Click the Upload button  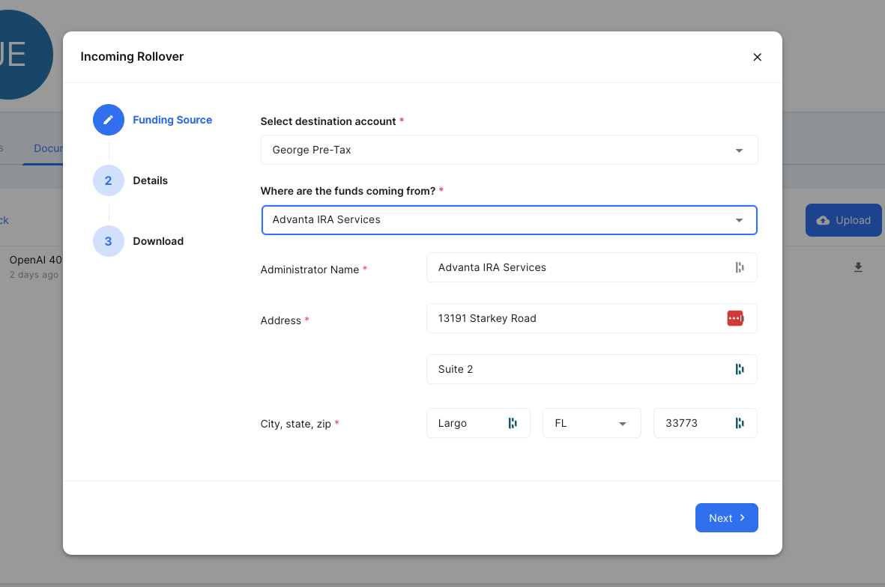pos(843,220)
